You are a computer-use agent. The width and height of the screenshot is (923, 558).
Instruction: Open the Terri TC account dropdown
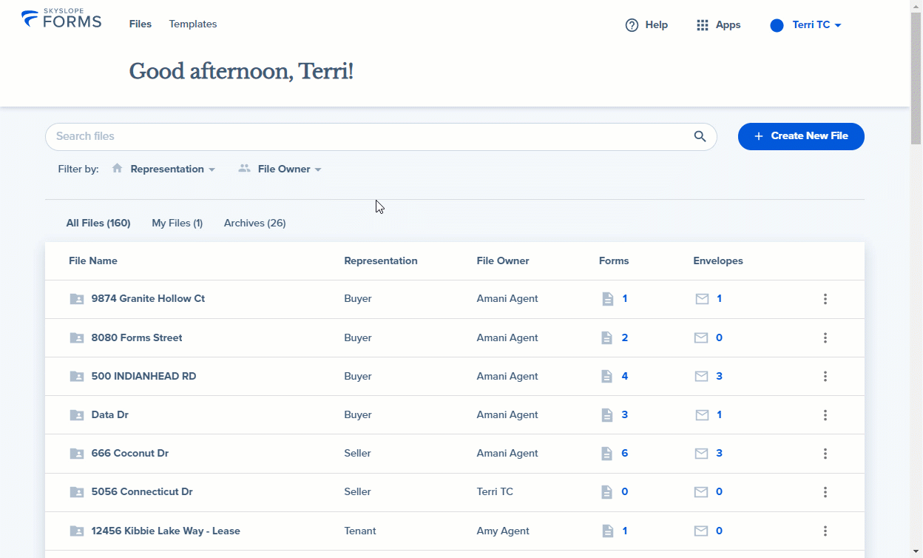pos(806,25)
